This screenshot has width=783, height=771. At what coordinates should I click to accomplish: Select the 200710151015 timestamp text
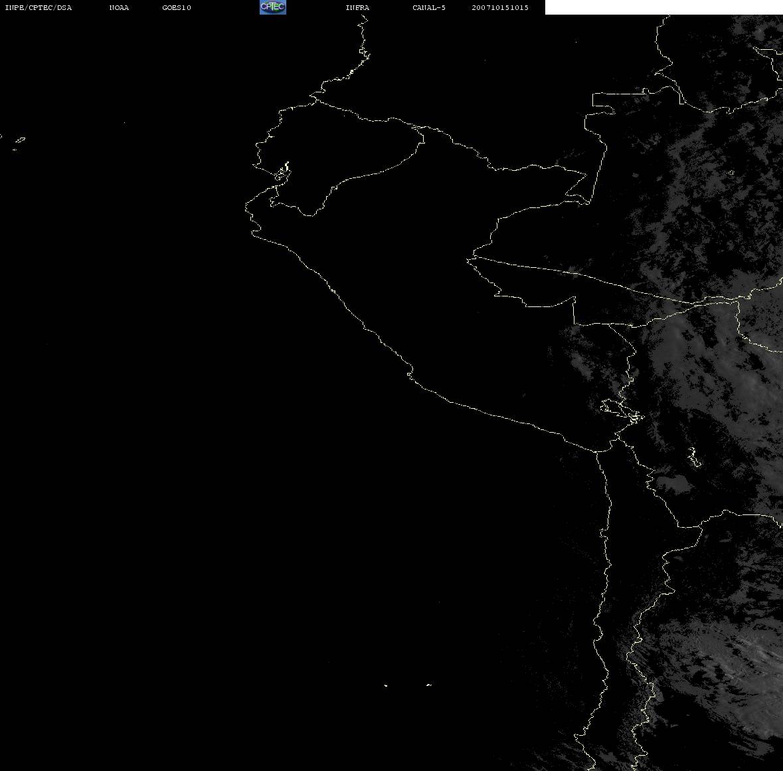click(500, 7)
